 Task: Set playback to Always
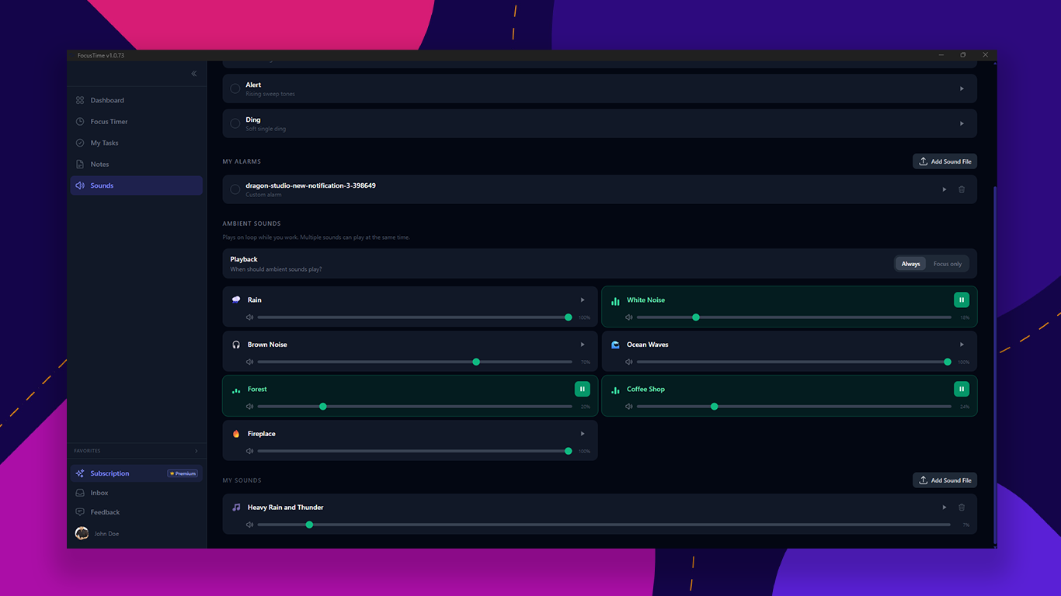click(x=911, y=264)
